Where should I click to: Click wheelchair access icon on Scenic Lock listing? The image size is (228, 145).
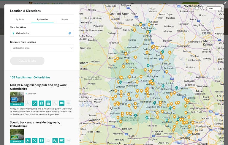coord(28,140)
